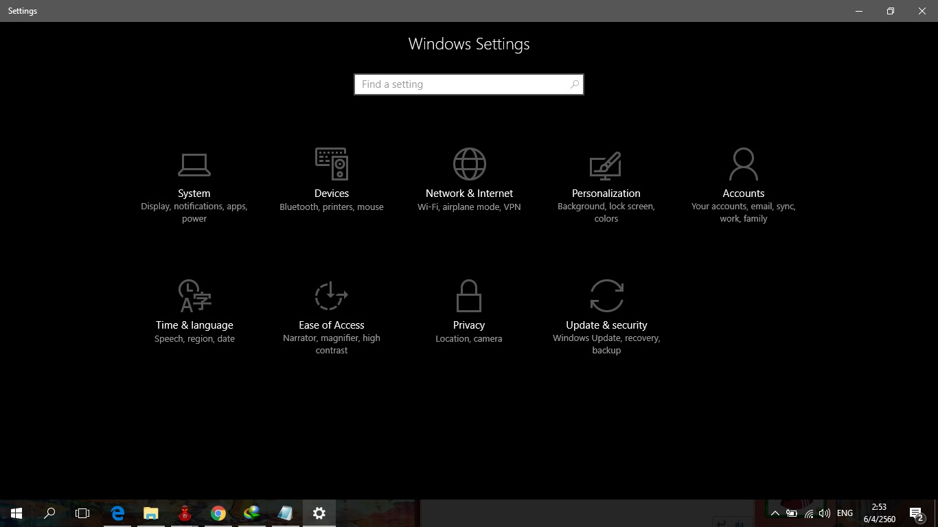
Task: Click the Find a setting search box
Action: tap(469, 84)
